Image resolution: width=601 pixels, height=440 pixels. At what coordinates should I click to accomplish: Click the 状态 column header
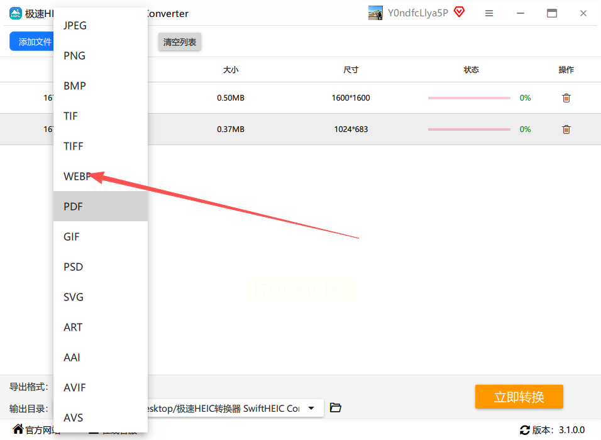471,70
